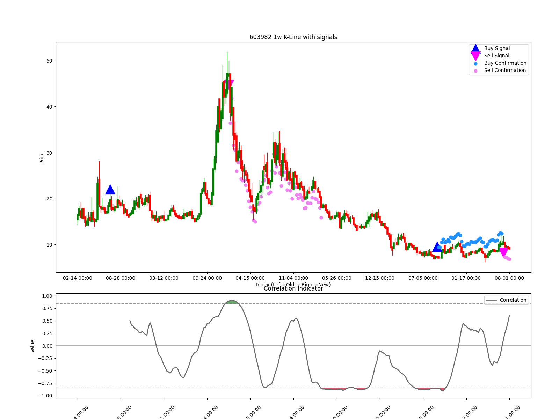The height and width of the screenshot is (419, 559).
Task: Click the 'Correlation Indicator' subplot title
Action: [293, 288]
